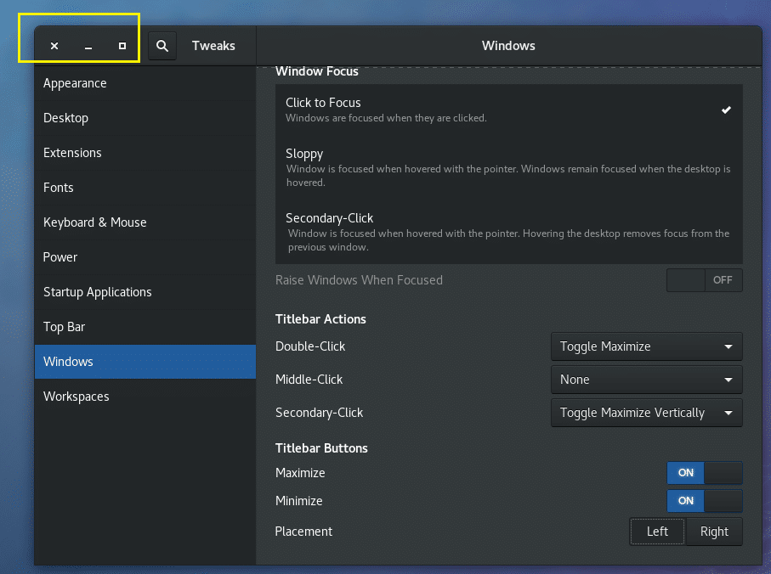
Task: Set titlebar button placement to Left
Action: point(656,532)
